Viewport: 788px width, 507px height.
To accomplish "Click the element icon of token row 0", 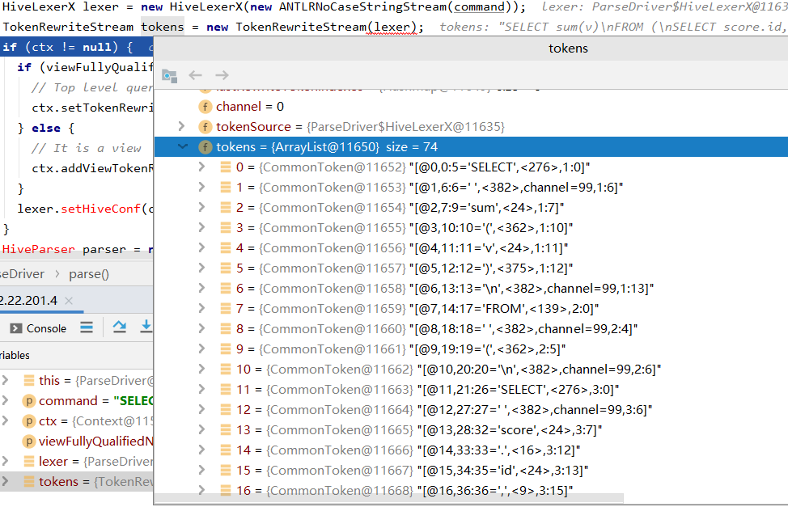I will [226, 167].
